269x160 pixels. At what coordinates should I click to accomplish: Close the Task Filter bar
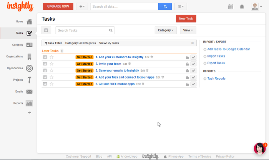193,43
